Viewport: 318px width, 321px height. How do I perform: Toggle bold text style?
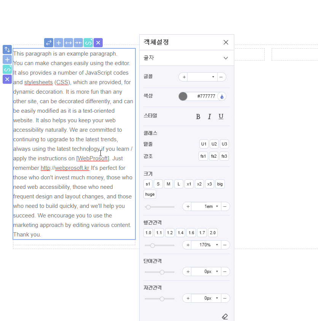[x=198, y=117]
